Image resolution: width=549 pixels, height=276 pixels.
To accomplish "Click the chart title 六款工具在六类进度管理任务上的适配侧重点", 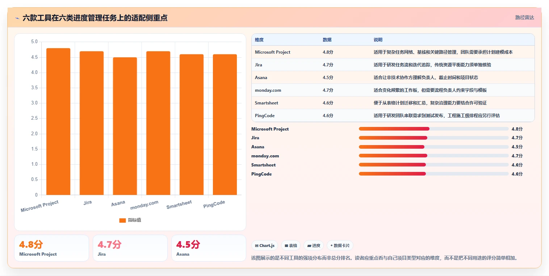I will [x=95, y=18].
